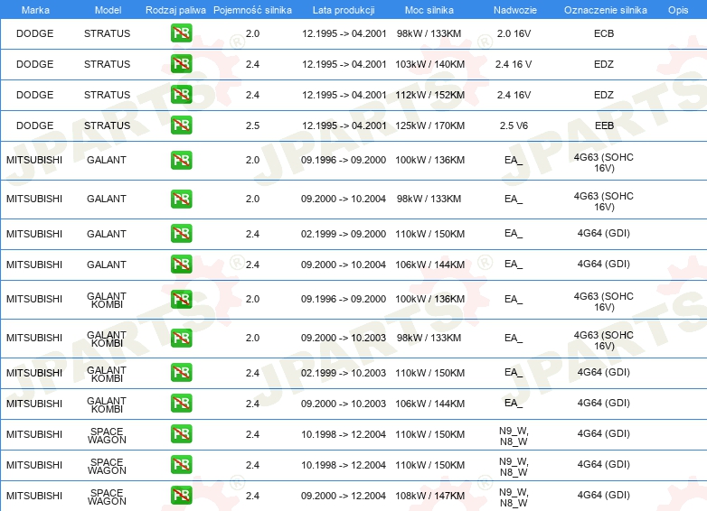Click the Lata produkcji column header
707x511 pixels.
click(x=344, y=9)
